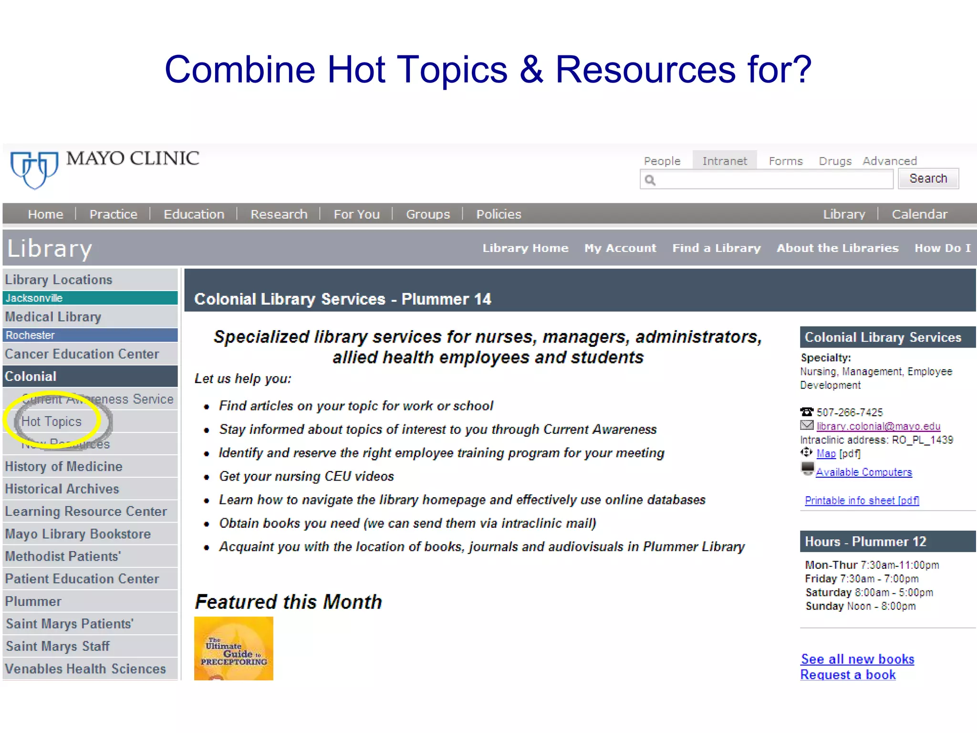The height and width of the screenshot is (733, 977).
Task: Select Colonial in the sidebar
Action: pyautogui.click(x=90, y=377)
